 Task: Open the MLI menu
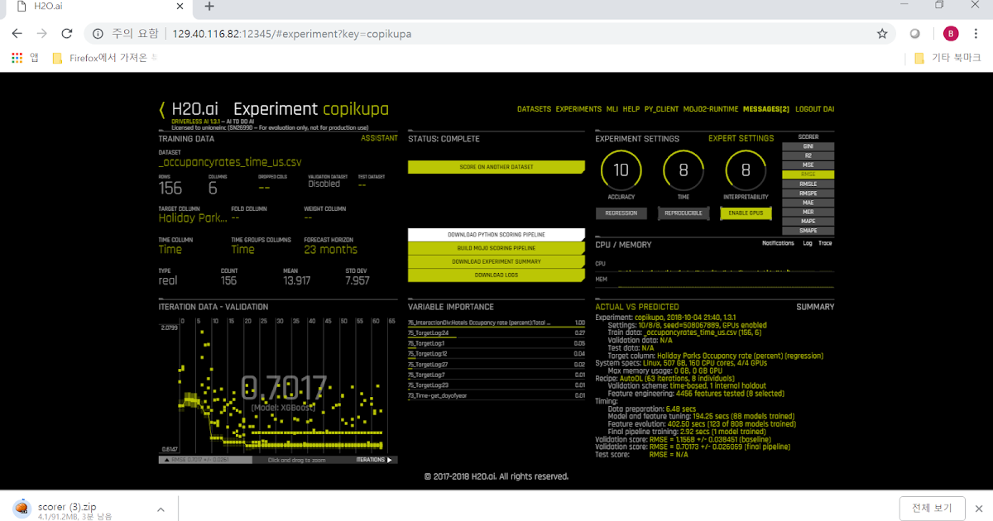pyautogui.click(x=612, y=109)
